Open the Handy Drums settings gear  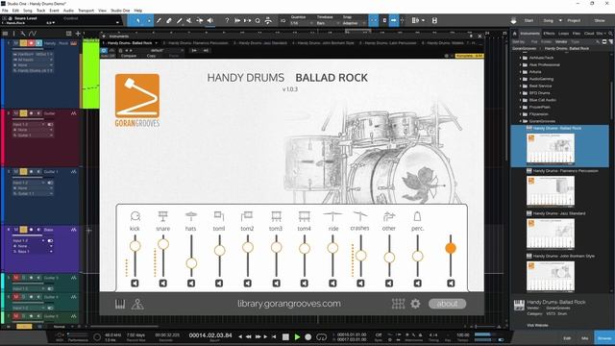415,304
